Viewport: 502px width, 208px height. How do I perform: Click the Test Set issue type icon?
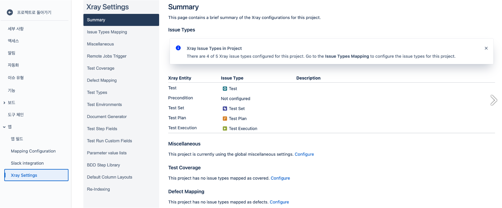(225, 109)
